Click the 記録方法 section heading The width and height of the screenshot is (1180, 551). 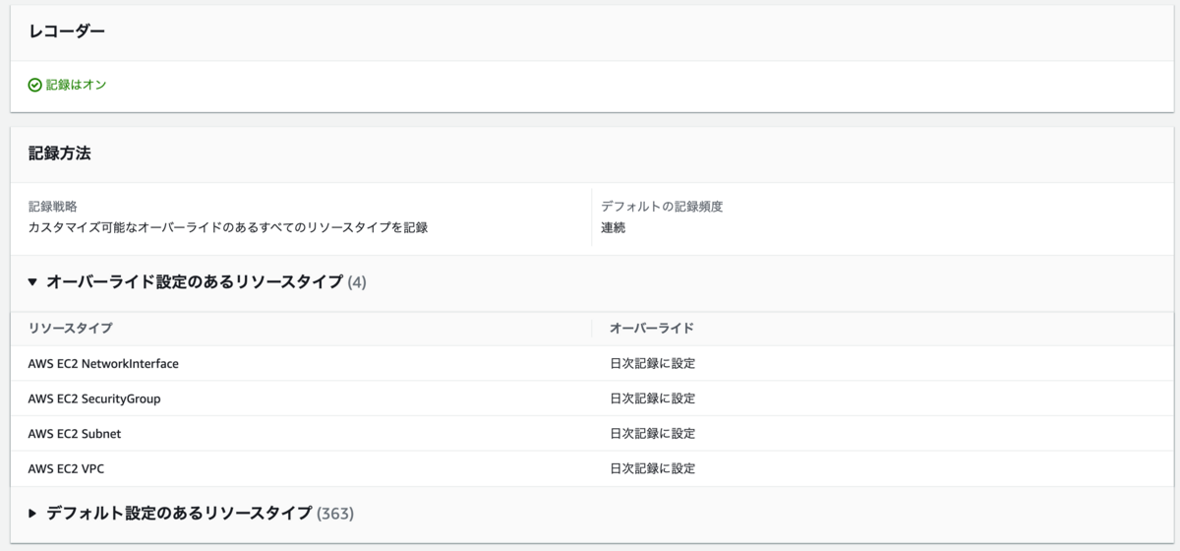click(x=60, y=153)
